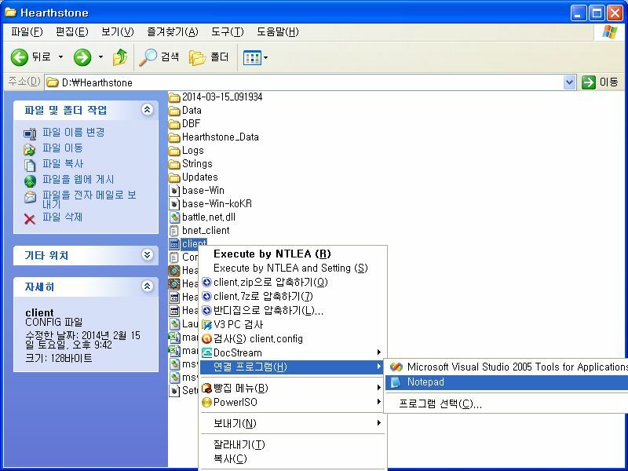Choose 검사(S) client.config menu entry
628x471 pixels.
pyautogui.click(x=293, y=339)
